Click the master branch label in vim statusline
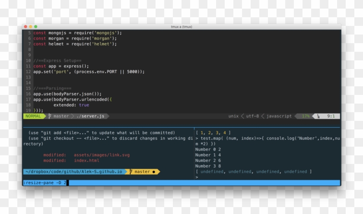The height and width of the screenshot is (214, 363). [x=61, y=116]
